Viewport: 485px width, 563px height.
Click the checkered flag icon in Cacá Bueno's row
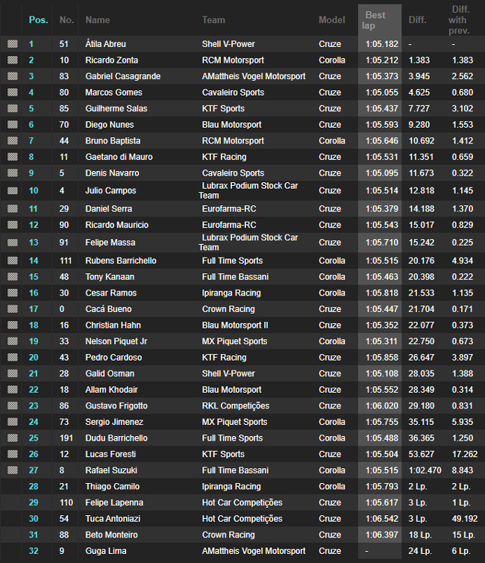[x=13, y=309]
